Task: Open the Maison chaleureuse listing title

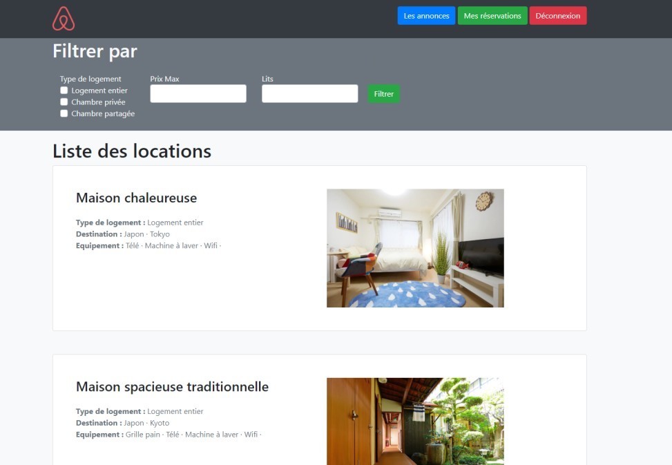Action: point(136,198)
